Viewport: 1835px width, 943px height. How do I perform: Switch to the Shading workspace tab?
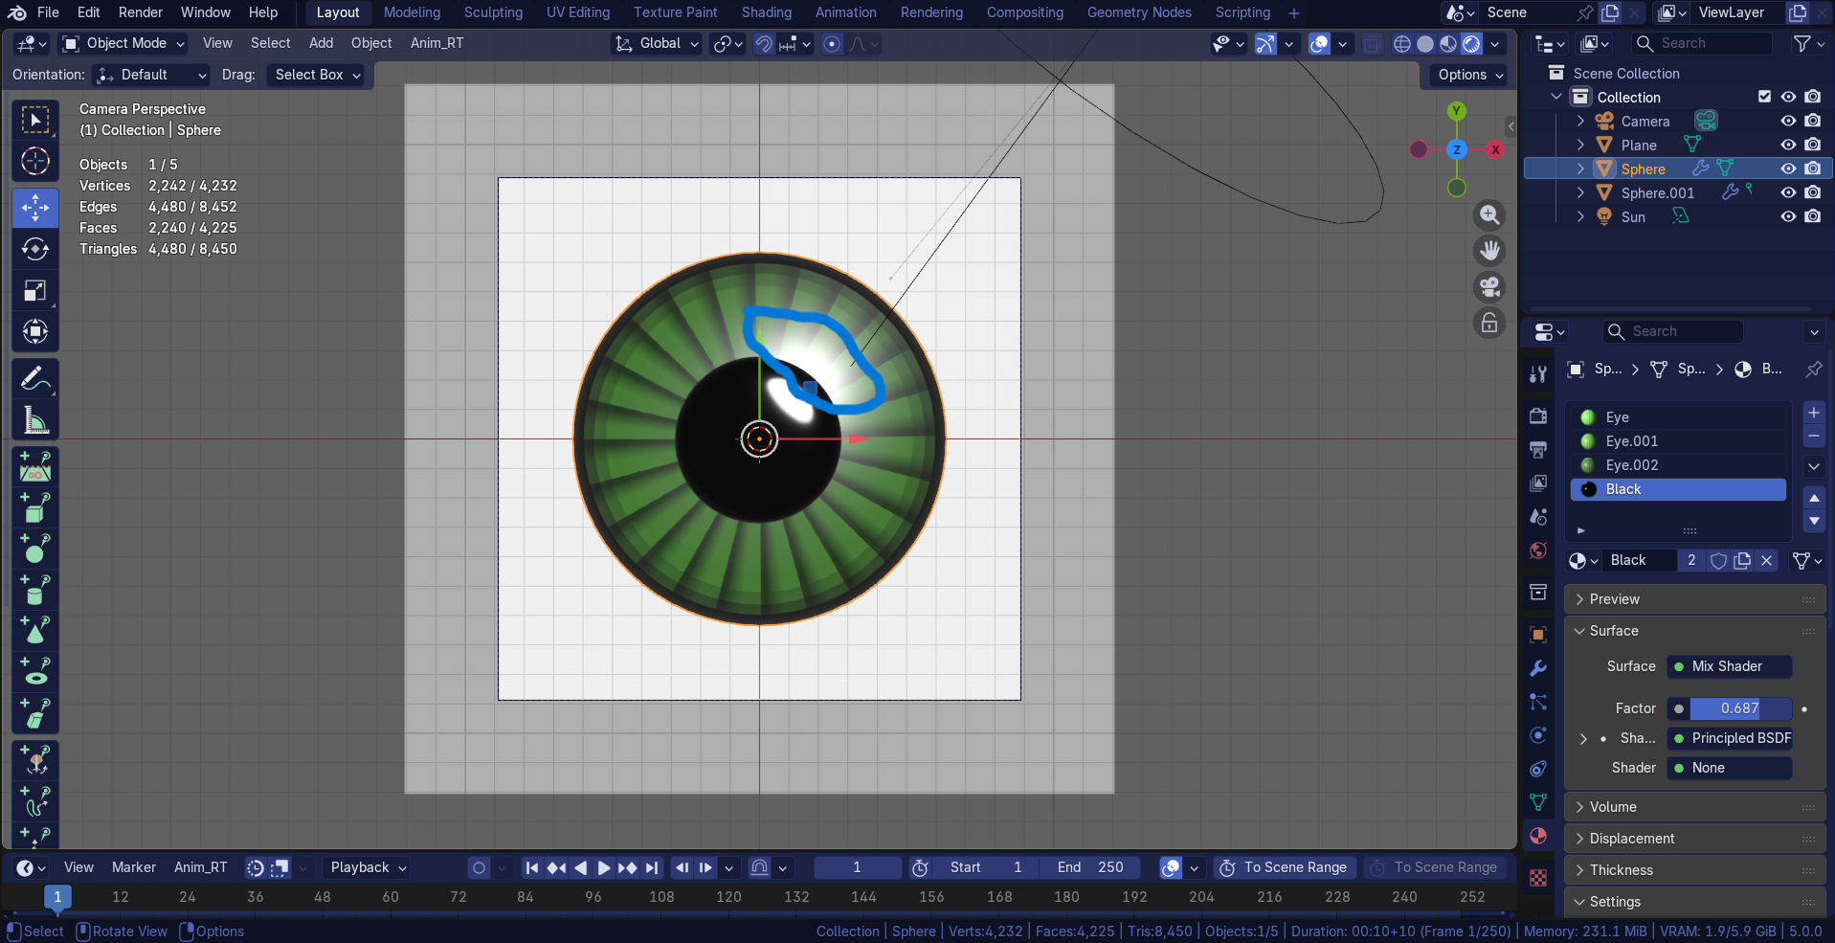[x=766, y=12]
